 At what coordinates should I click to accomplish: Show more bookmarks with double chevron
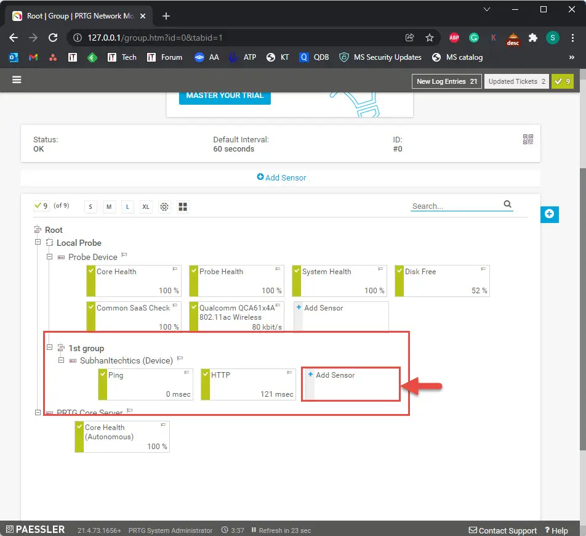coord(571,57)
